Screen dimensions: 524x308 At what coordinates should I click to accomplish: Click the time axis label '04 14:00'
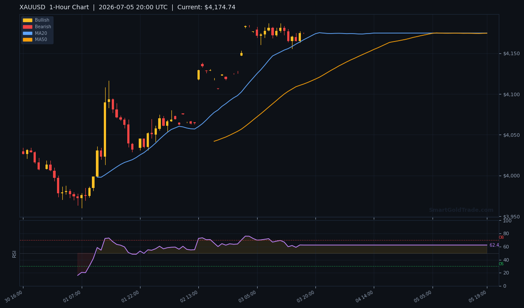tap(365, 297)
